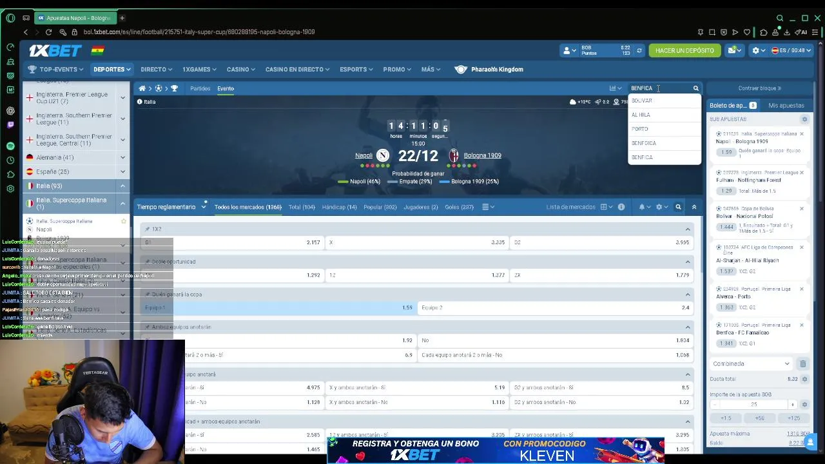Search markets with the magnifier button
The width and height of the screenshot is (825, 464).
678,207
